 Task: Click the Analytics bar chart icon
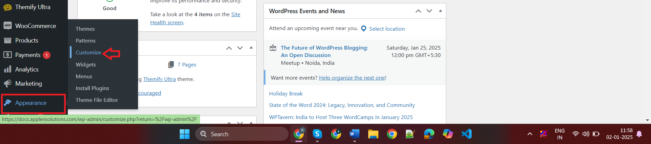7,69
